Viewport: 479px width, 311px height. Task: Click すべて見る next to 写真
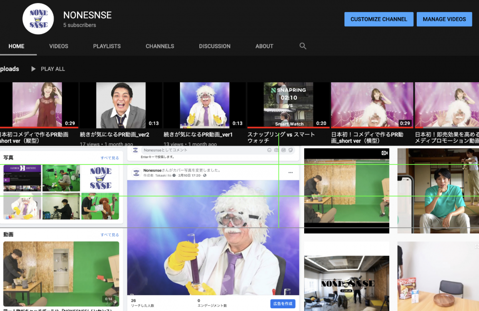click(110, 158)
